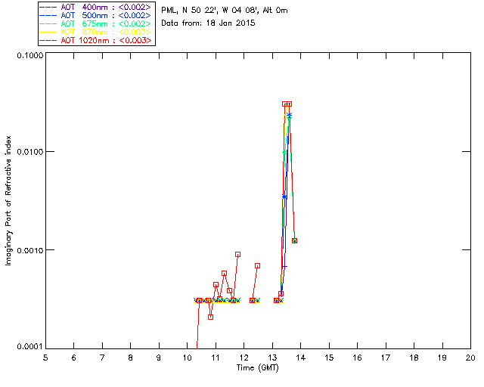Click the 0.1000 y-axis tick label

29,55
